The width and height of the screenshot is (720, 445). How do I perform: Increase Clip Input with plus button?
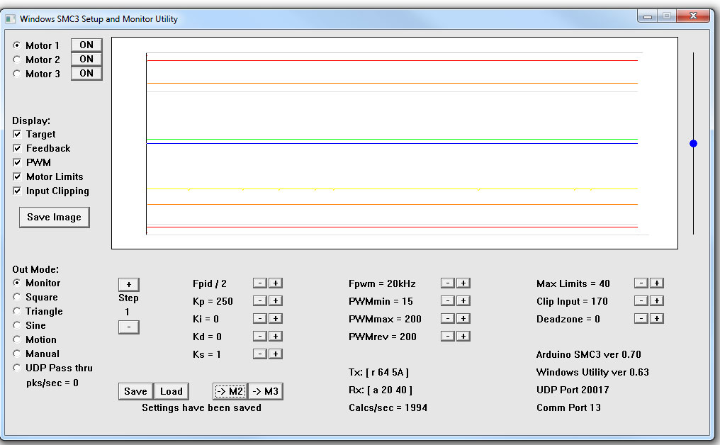(x=657, y=300)
